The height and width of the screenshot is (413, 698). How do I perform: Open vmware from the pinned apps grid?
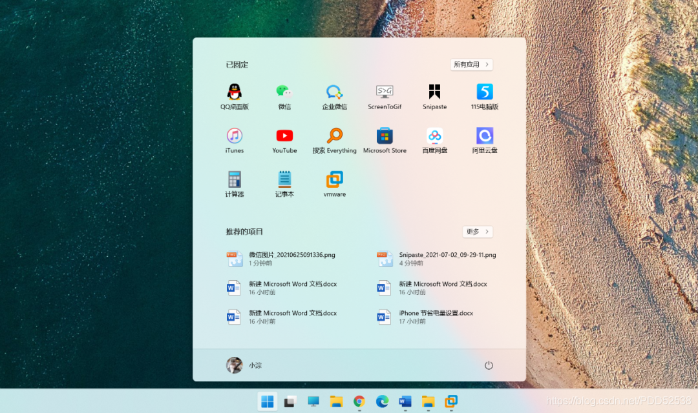coord(334,184)
